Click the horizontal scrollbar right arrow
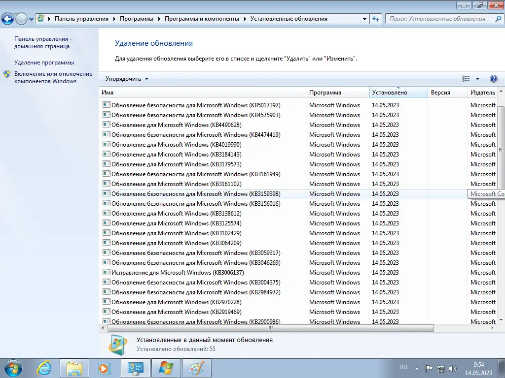Viewport: 505px width, 378px height. point(493,328)
